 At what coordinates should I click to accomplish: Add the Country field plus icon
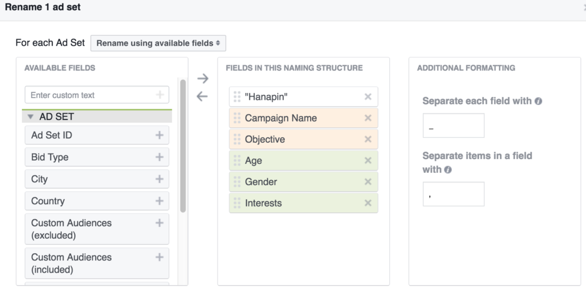[x=159, y=201]
